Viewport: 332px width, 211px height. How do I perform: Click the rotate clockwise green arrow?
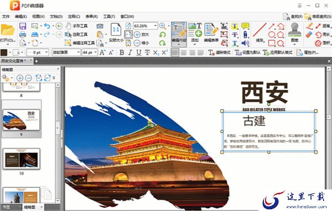click(x=162, y=43)
